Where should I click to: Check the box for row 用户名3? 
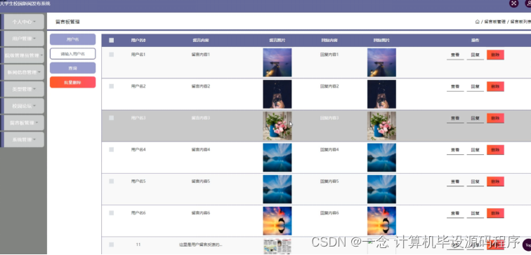112,118
